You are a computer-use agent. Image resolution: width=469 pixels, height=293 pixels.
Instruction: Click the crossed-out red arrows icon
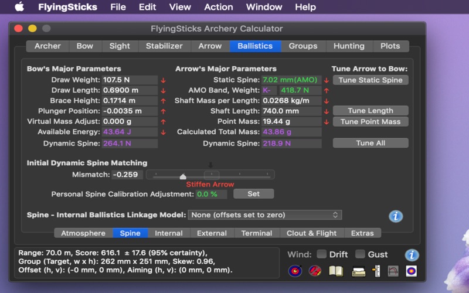pyautogui.click(x=315, y=271)
